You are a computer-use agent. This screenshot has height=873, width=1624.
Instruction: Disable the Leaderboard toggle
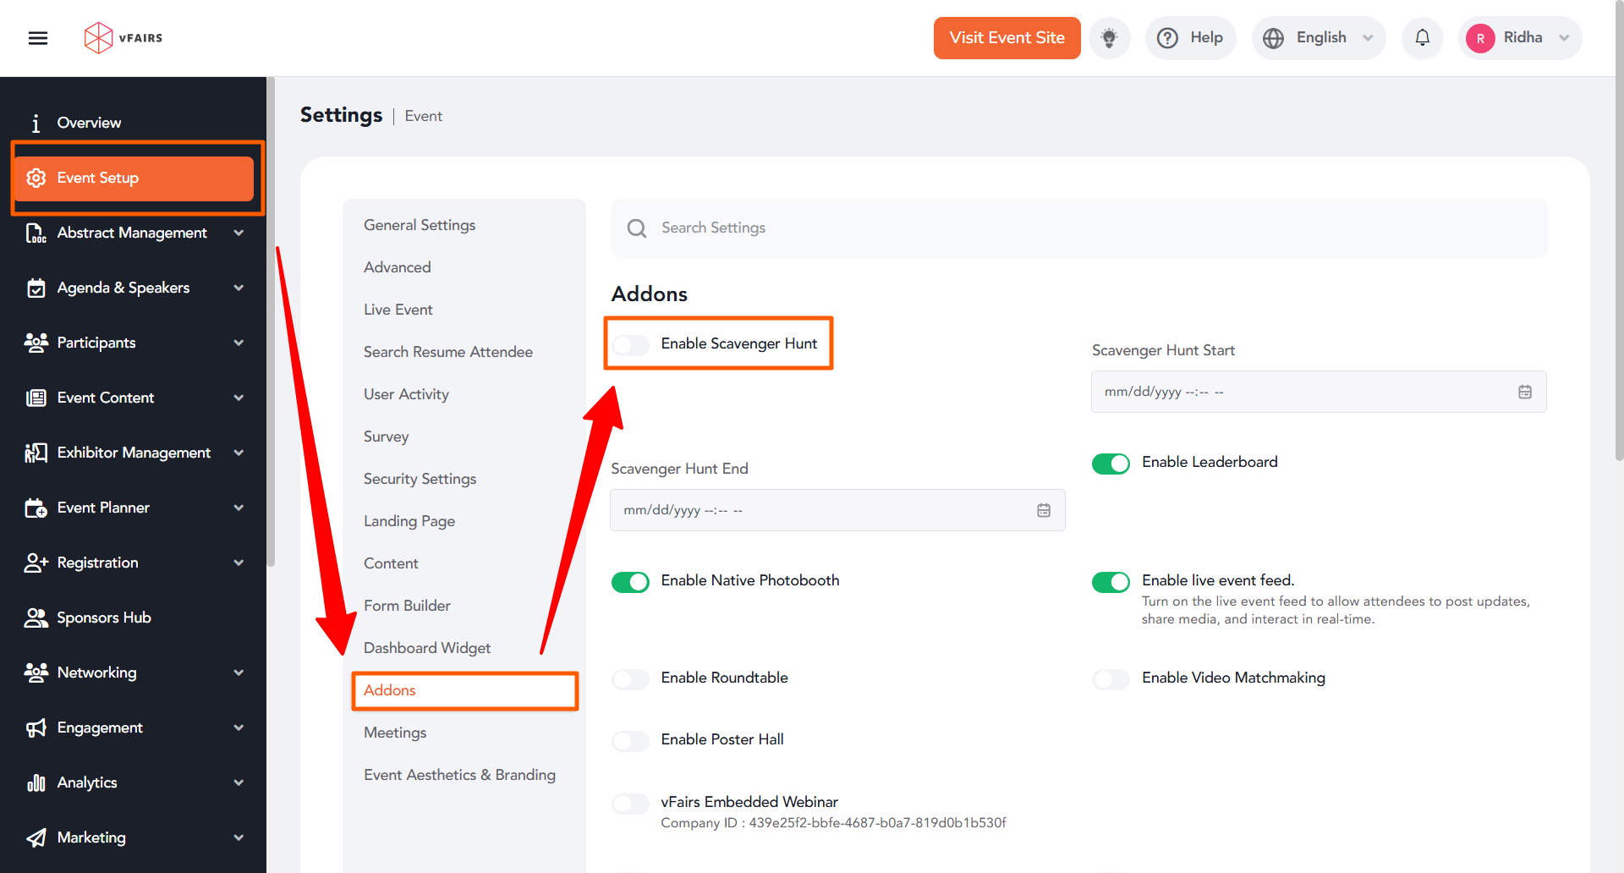pyautogui.click(x=1111, y=464)
